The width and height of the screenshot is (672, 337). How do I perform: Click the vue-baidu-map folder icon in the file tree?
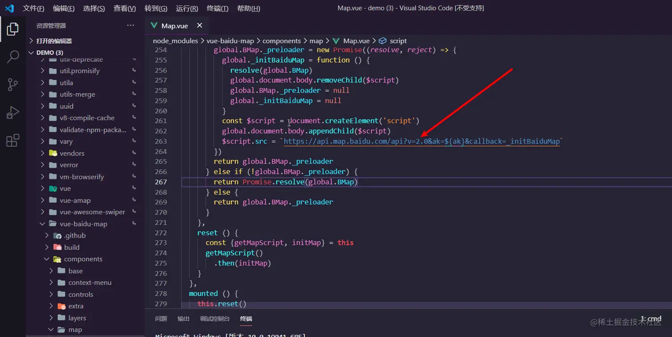tap(53, 224)
